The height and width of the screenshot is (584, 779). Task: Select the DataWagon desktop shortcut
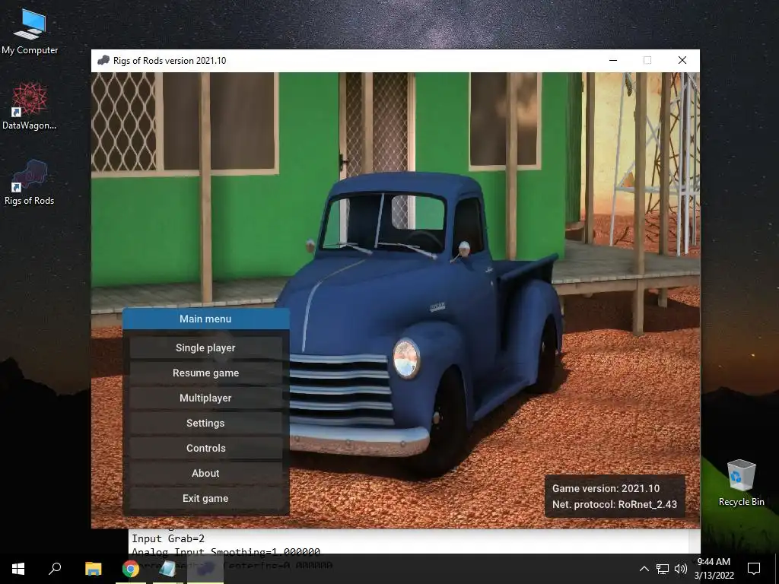(x=30, y=106)
